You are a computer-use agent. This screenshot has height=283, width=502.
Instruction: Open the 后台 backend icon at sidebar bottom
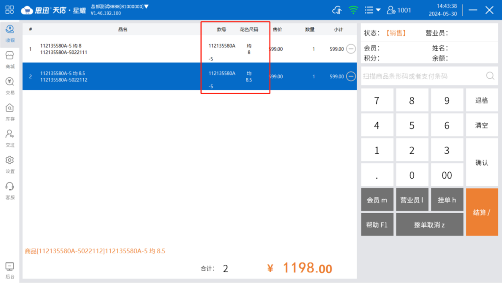pos(10,270)
